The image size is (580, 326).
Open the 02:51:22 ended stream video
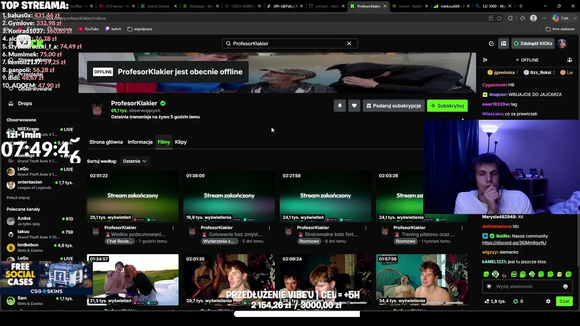click(133, 197)
